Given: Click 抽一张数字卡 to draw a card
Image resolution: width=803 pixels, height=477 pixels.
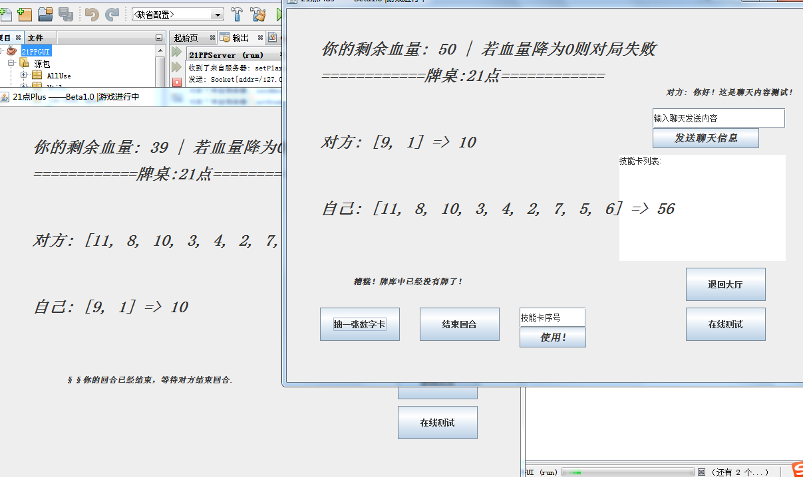Looking at the screenshot, I should coord(360,324).
